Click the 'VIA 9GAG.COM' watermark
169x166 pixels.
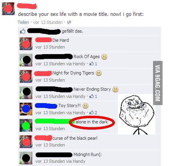pos(158,83)
